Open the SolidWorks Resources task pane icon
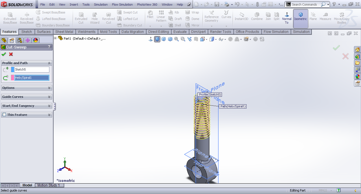This screenshot has height=194, width=361. pos(357,49)
